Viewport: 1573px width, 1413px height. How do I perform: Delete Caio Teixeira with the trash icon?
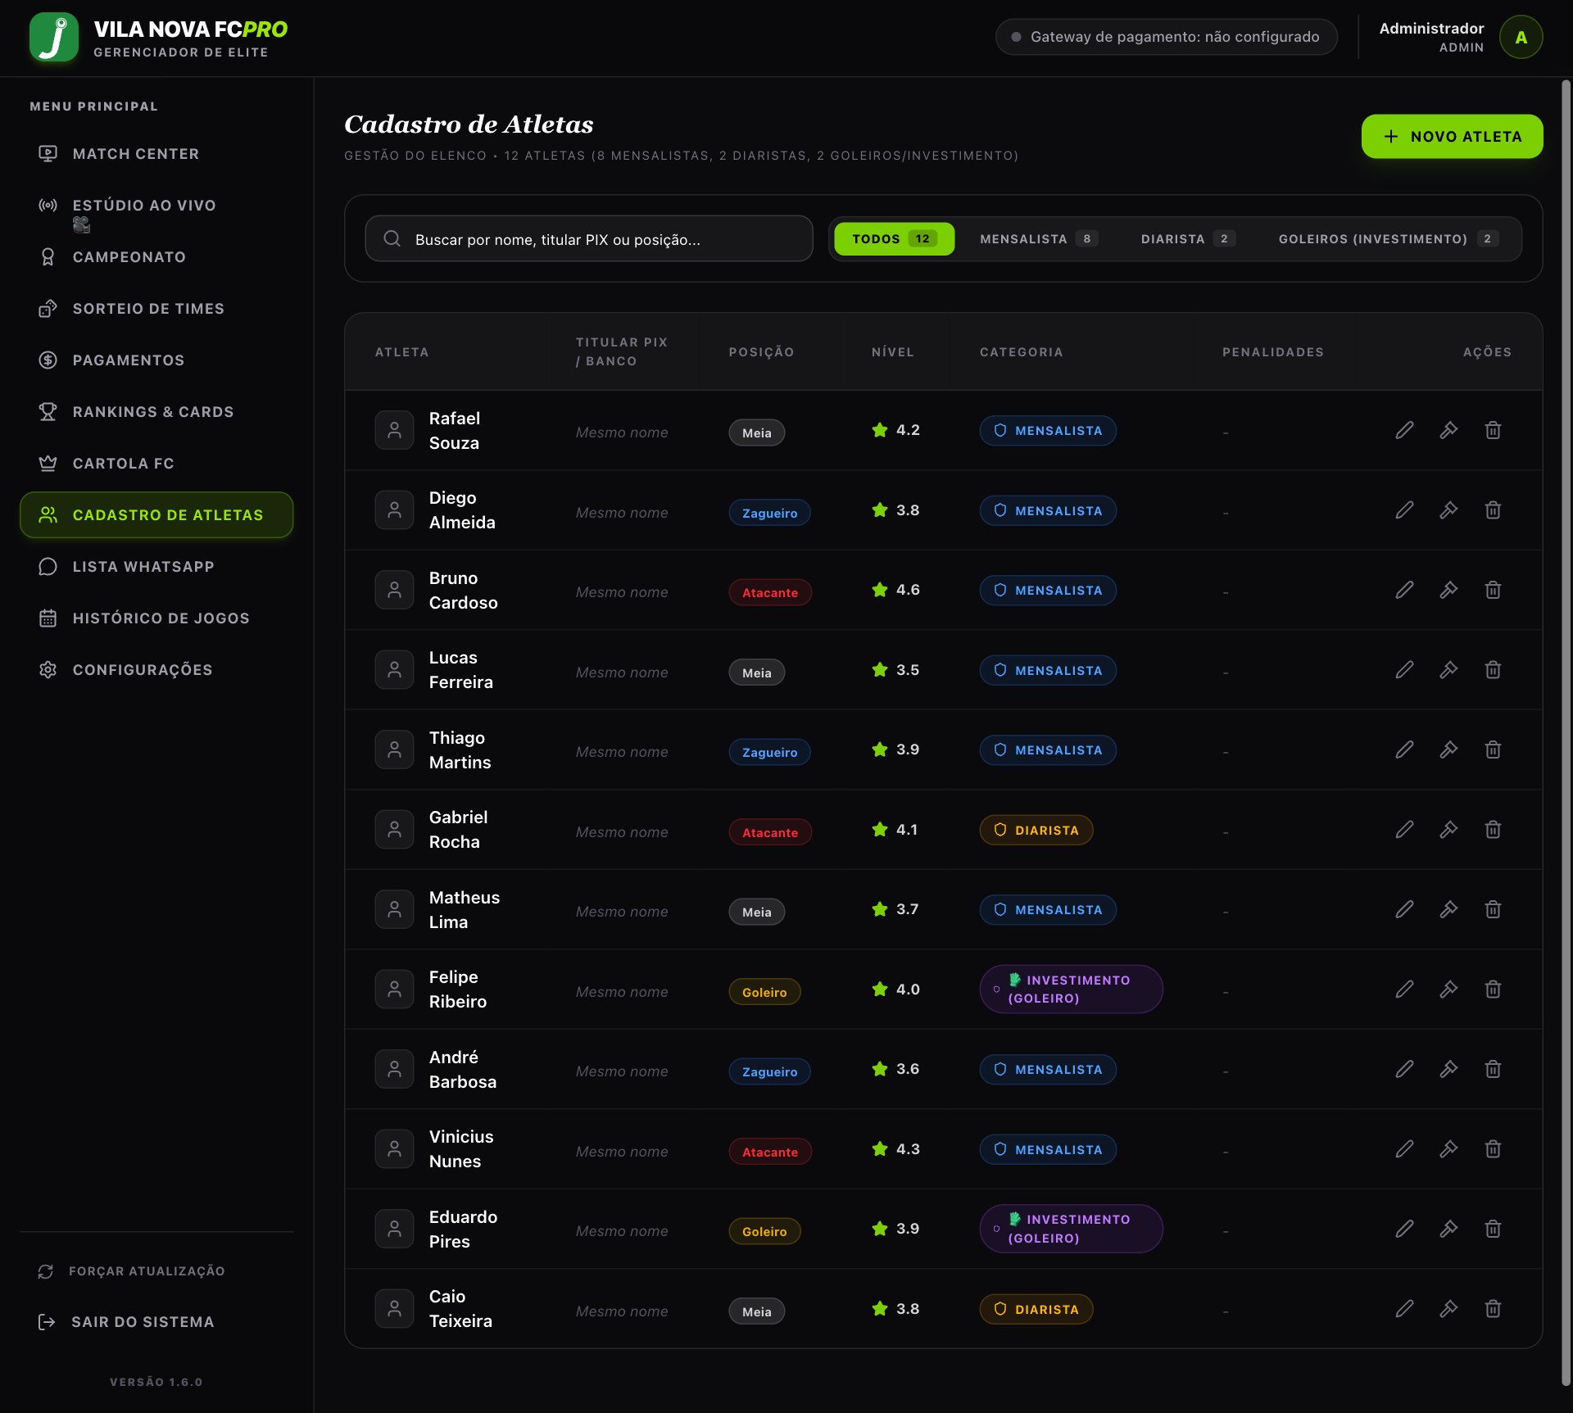[1493, 1309]
